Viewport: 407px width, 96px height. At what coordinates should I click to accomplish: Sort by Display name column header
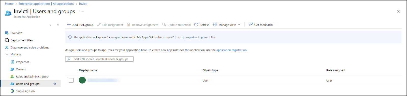tap(88, 70)
